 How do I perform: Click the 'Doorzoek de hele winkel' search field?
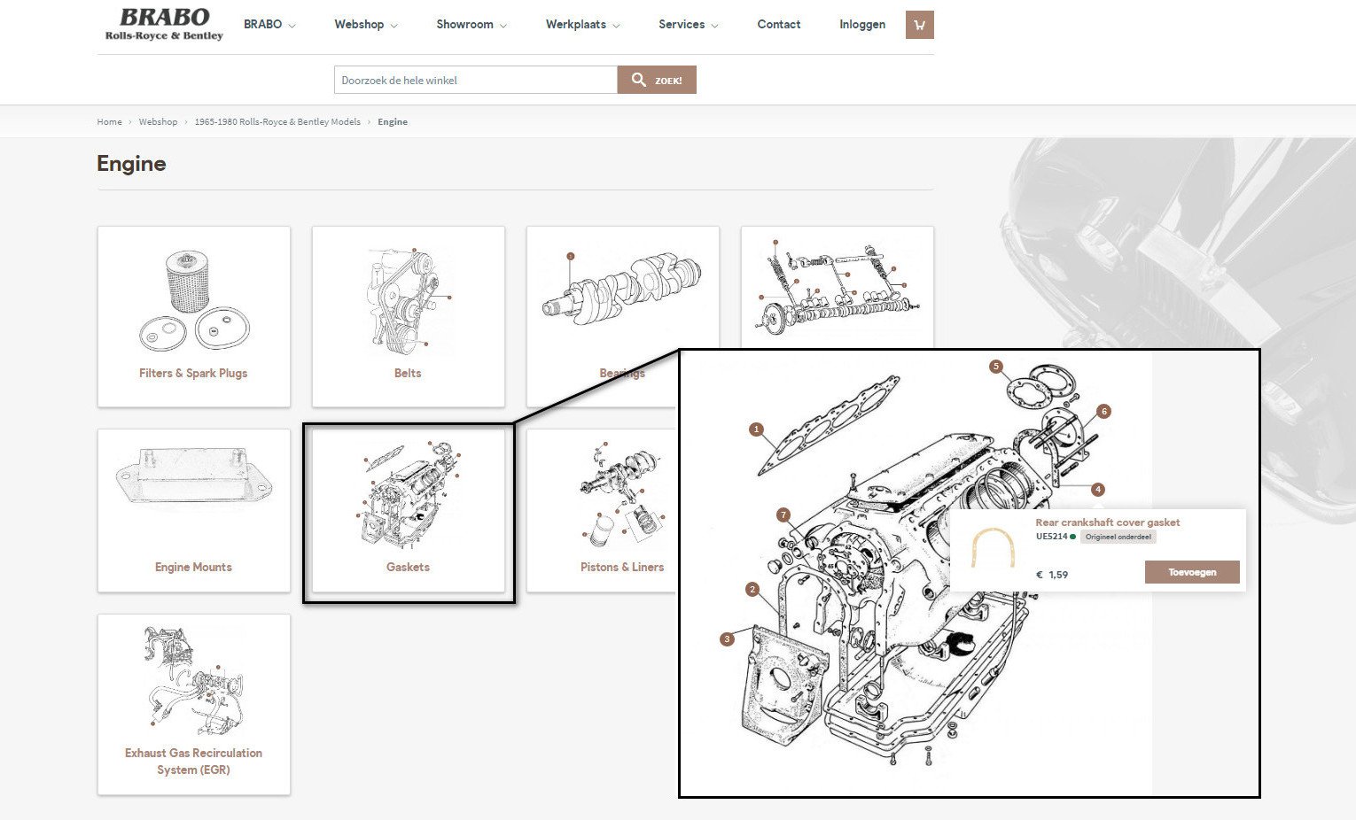475,80
